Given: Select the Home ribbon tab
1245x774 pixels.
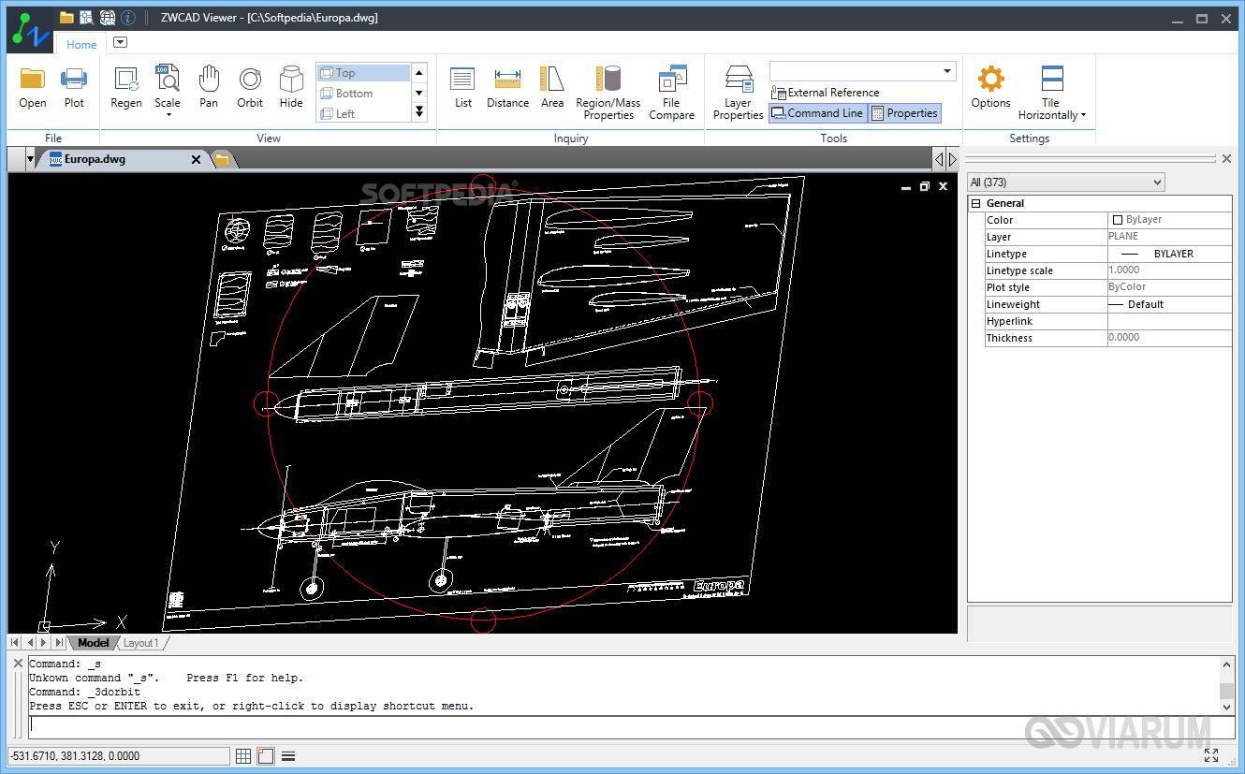Looking at the screenshot, I should click(x=81, y=44).
